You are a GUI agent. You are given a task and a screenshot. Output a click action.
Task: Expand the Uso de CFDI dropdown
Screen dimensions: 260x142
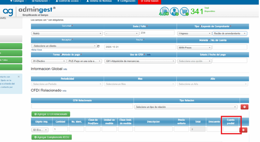click(x=140, y=61)
